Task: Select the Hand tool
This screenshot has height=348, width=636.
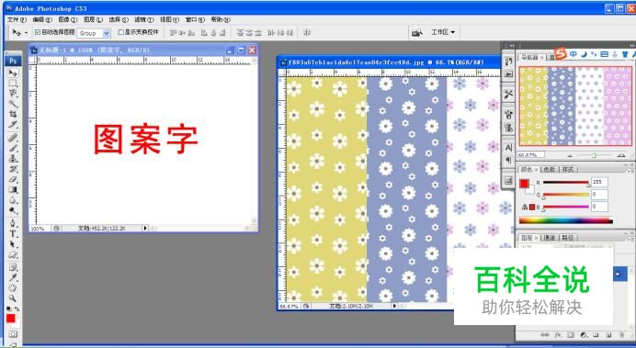Action: click(x=13, y=288)
